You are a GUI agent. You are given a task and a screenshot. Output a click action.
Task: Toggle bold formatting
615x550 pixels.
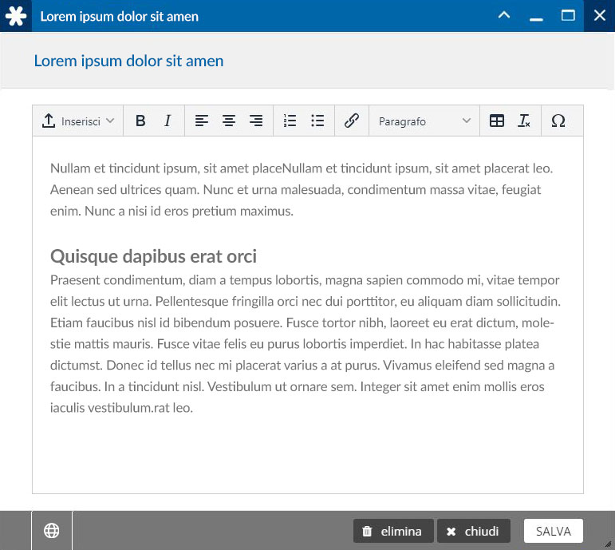tap(140, 121)
